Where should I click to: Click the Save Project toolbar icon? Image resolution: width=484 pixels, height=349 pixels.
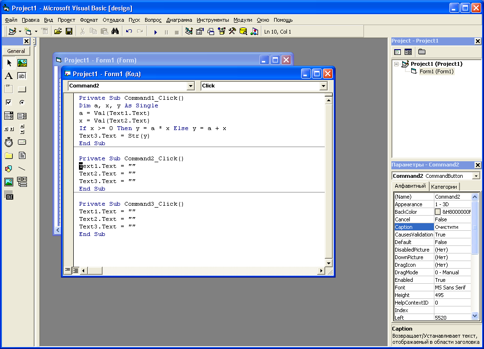[x=69, y=32]
